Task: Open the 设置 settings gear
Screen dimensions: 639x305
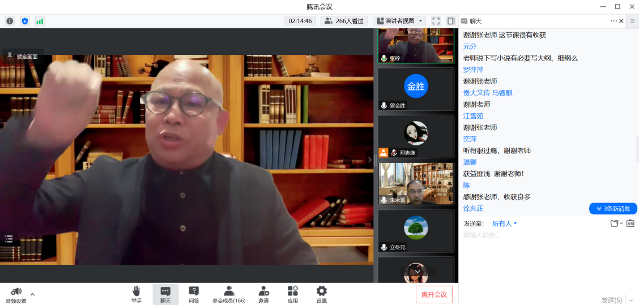Action: (321, 294)
